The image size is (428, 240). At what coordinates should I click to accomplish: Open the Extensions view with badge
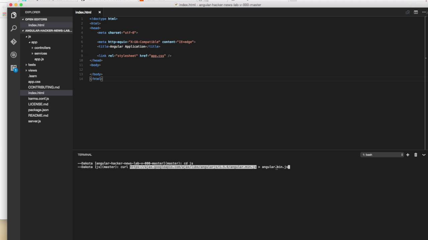point(14,68)
